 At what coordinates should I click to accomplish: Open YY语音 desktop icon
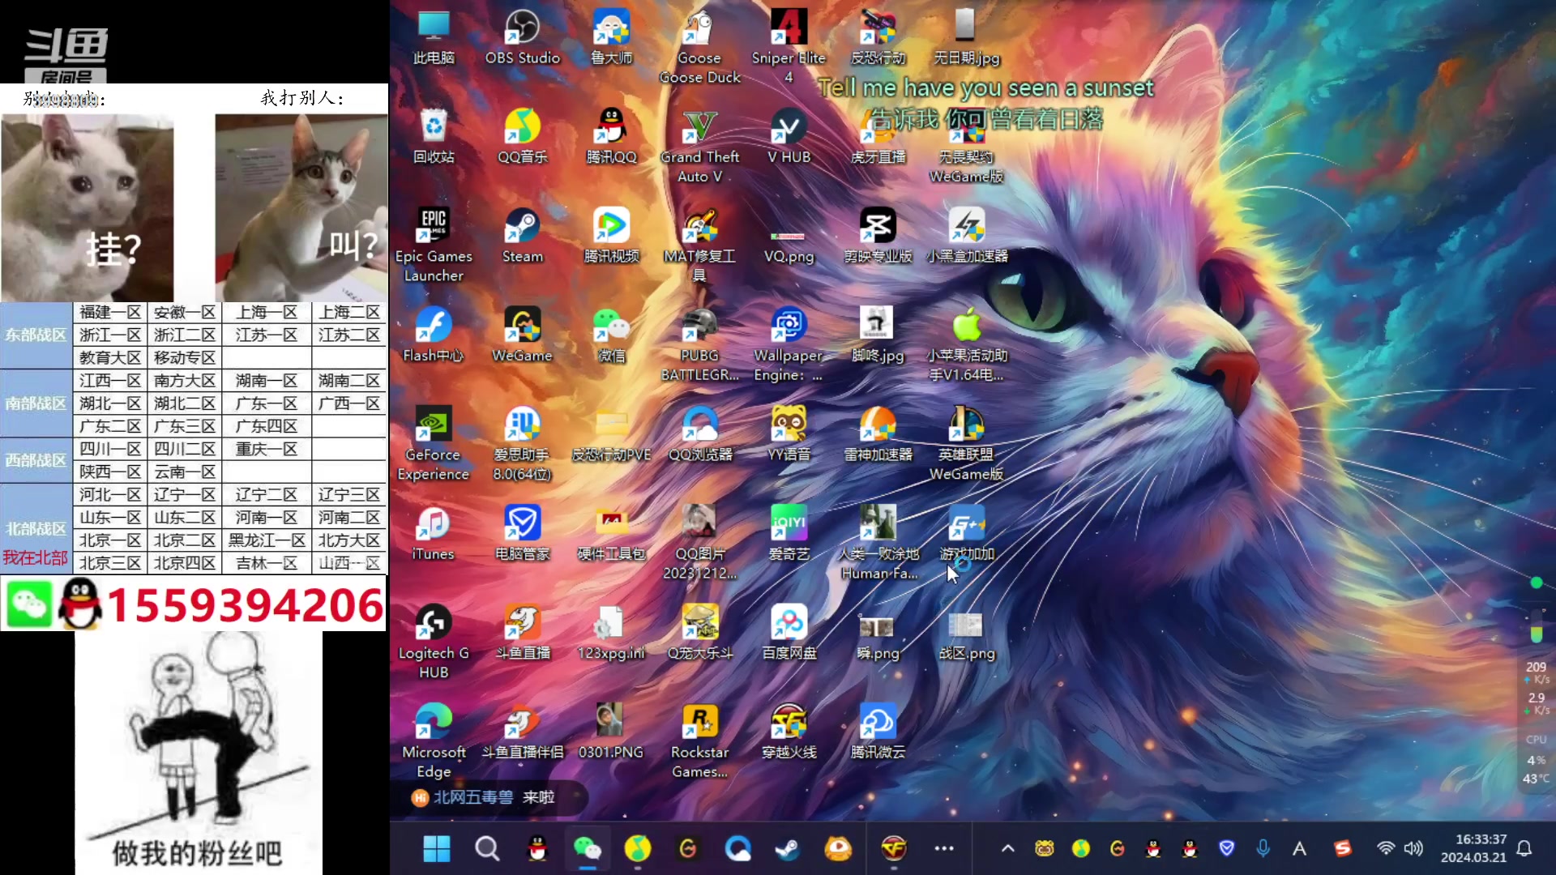[x=789, y=433]
